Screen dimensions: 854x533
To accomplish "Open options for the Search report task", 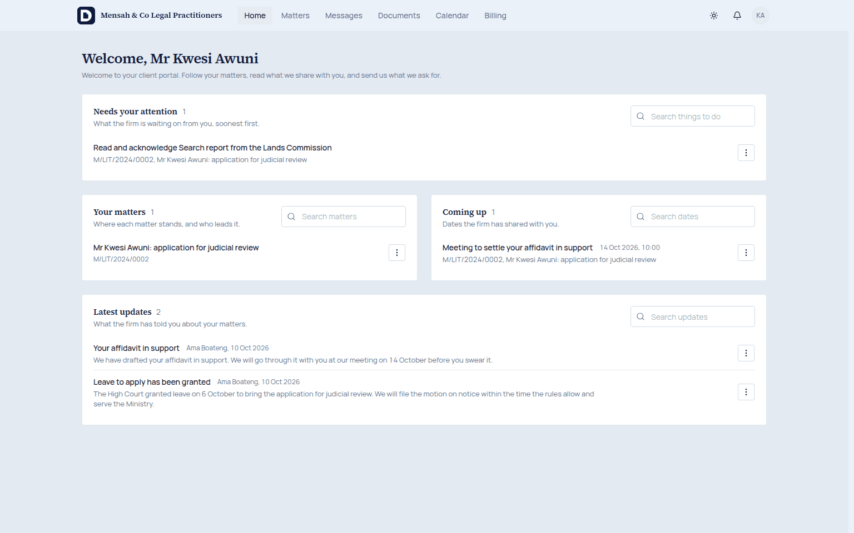I will coord(746,153).
